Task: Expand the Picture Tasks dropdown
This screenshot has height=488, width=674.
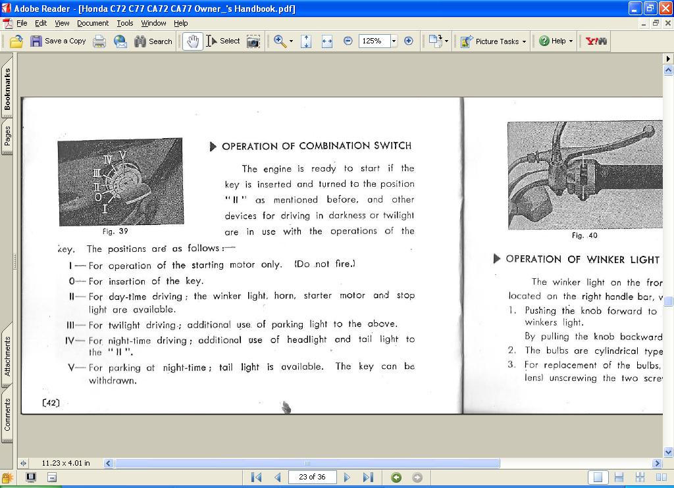Action: [x=524, y=41]
